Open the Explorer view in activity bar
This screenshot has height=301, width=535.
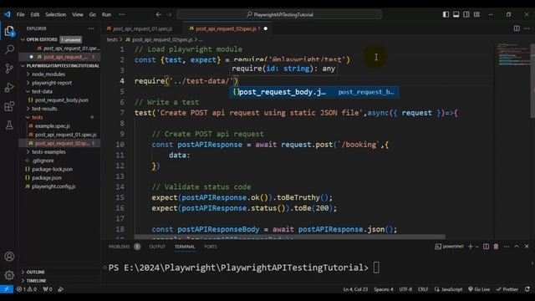tap(9, 31)
